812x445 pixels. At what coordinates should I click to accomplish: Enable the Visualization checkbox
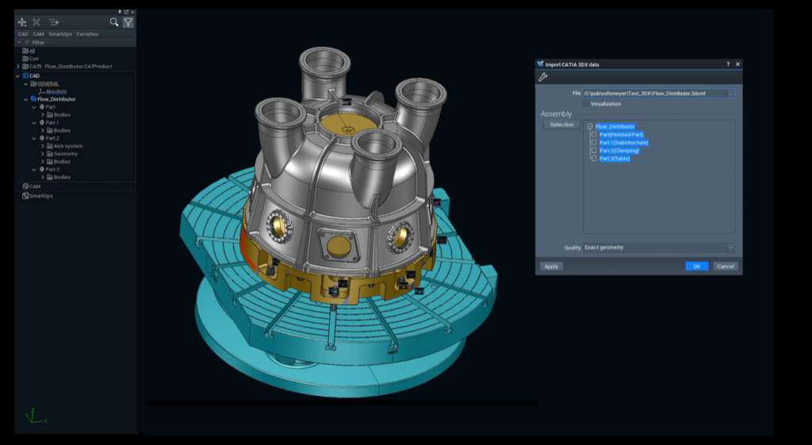586,104
